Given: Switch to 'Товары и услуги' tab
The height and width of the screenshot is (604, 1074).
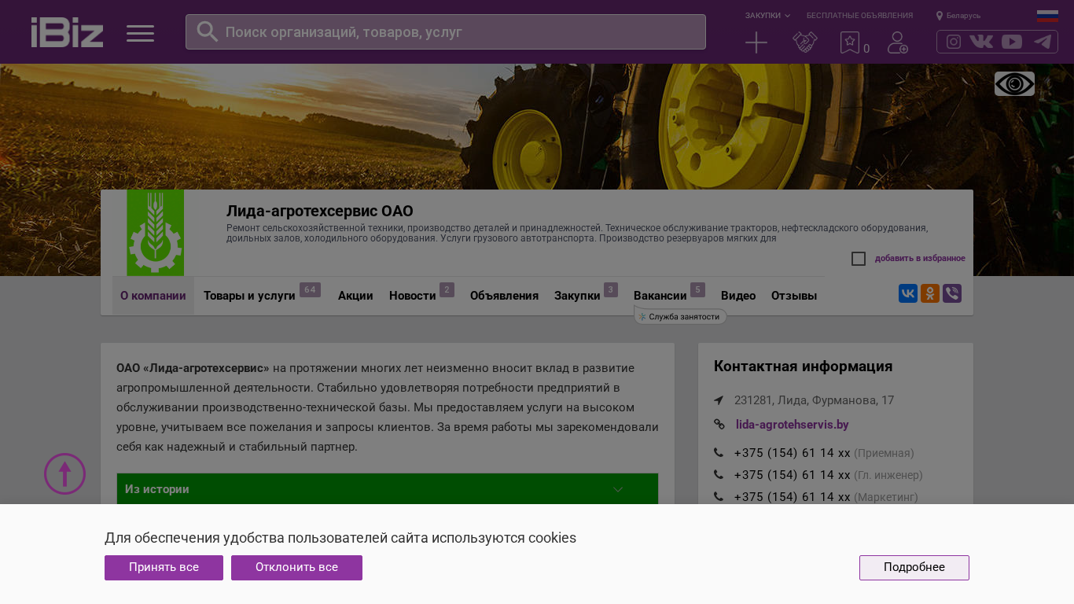Looking at the screenshot, I should (249, 296).
